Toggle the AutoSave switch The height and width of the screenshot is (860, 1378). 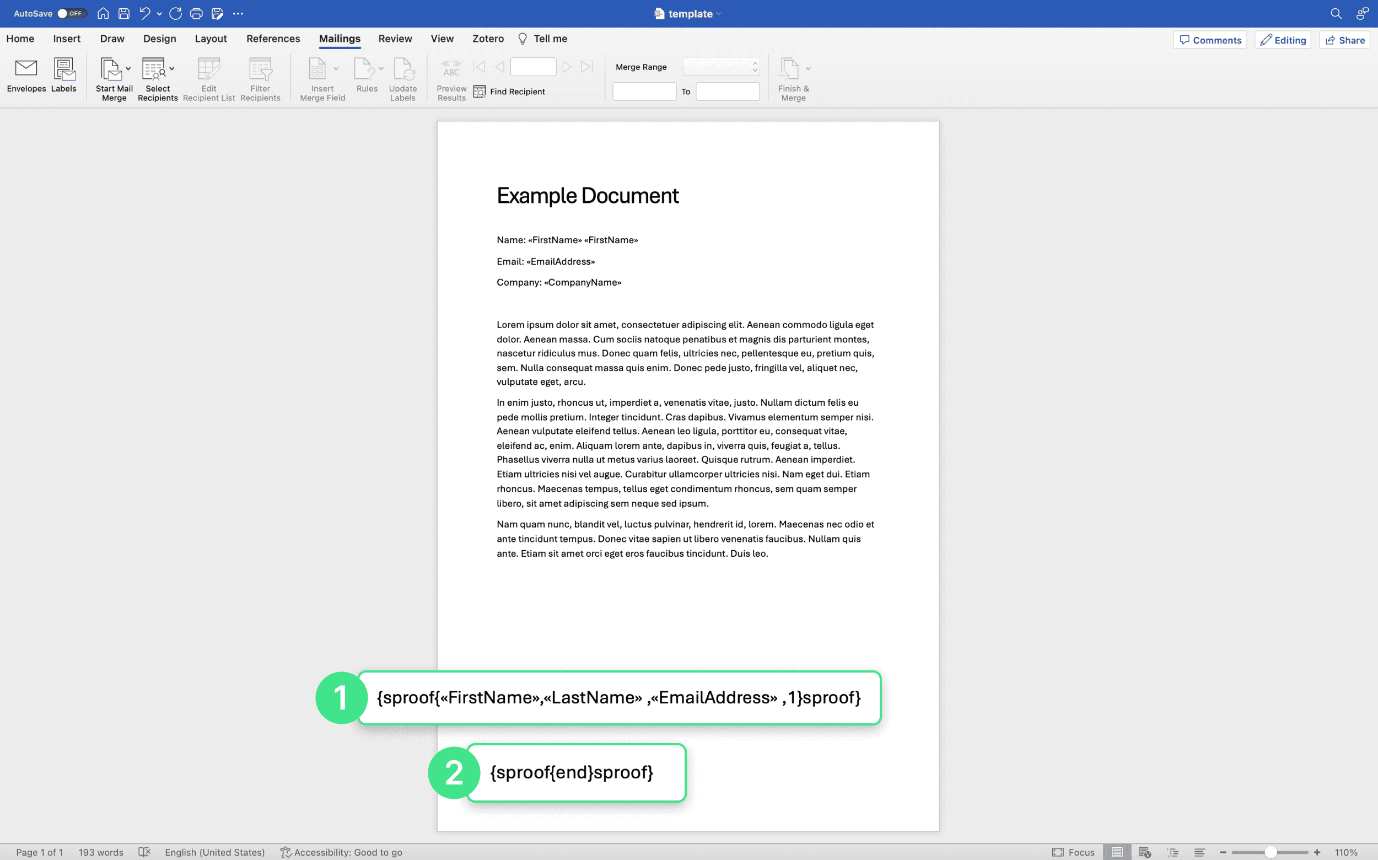(x=71, y=13)
